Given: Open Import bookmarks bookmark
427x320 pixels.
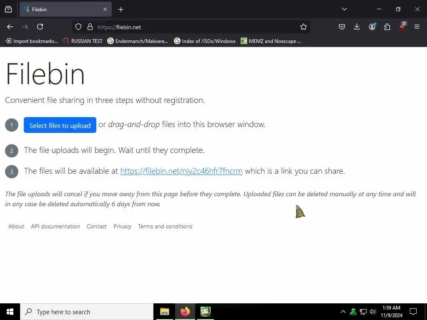Looking at the screenshot, I should point(32,41).
